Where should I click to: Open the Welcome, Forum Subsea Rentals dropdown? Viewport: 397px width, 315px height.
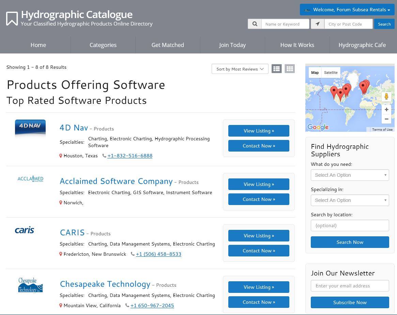point(347,10)
